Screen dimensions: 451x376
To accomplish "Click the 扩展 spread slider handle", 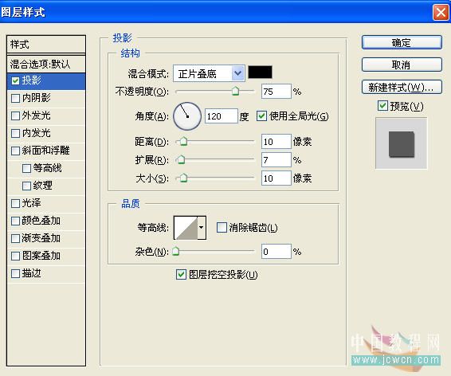I will point(181,159).
